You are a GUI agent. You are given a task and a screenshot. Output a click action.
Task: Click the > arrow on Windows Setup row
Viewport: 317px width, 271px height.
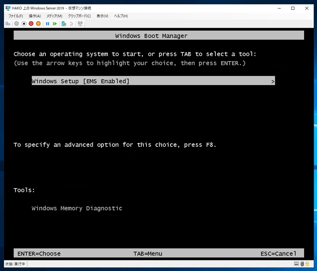273,82
